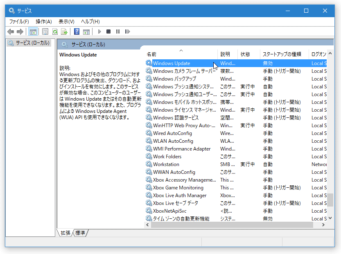341x254 pixels.
Task: Select the Xbox Accessory Management service
Action: coord(236,180)
